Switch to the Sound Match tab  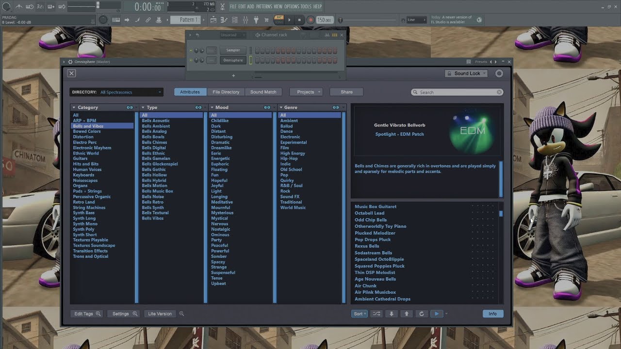pyautogui.click(x=263, y=92)
